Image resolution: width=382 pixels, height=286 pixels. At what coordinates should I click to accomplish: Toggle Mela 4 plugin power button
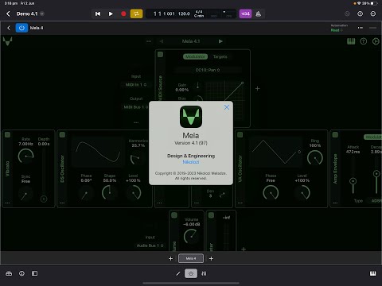coord(21,28)
